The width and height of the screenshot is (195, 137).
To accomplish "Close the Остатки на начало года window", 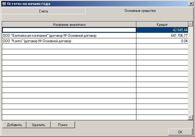I will [x=190, y=4].
